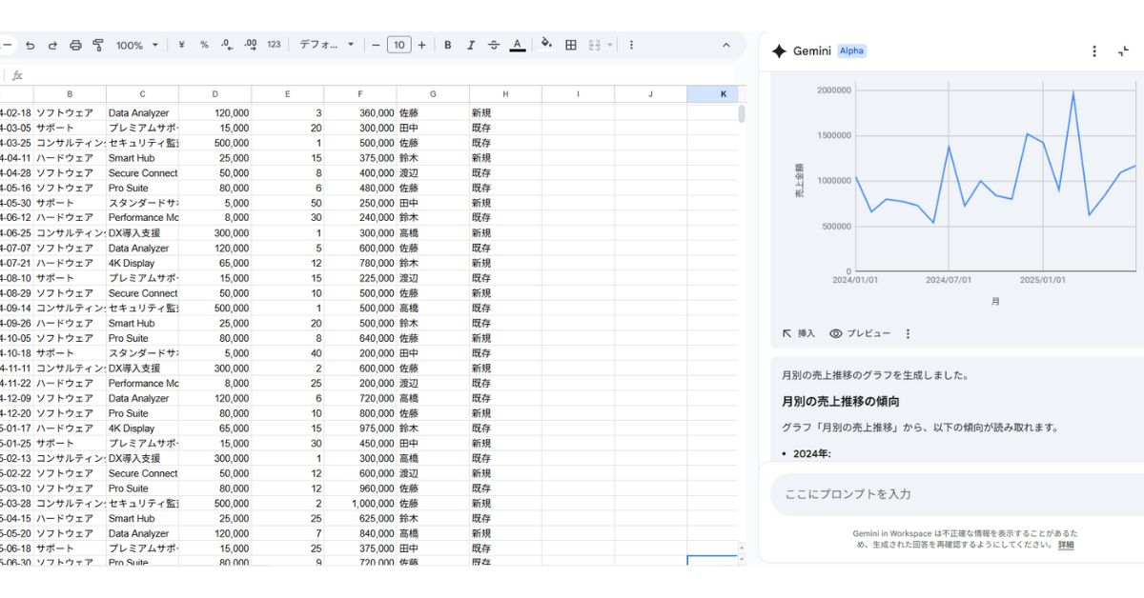
Task: Click the プレビュー preview button
Action: [860, 333]
